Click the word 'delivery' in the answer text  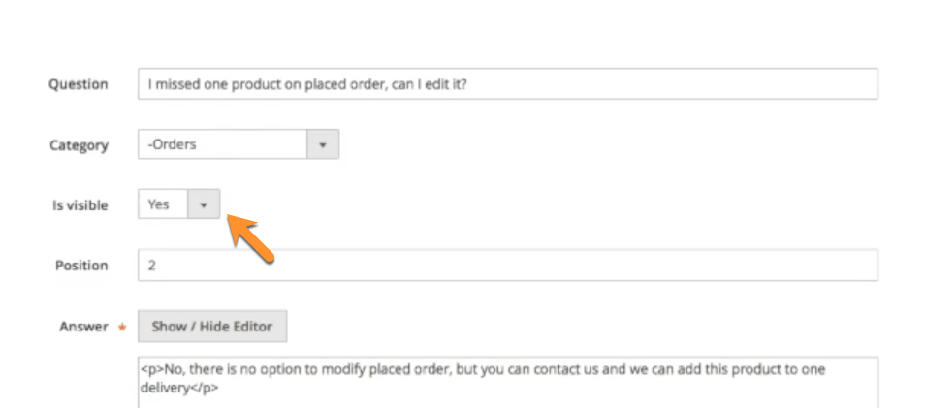pos(165,388)
